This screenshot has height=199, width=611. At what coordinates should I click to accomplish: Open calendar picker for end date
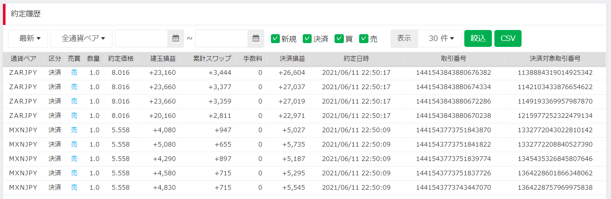coord(256,38)
